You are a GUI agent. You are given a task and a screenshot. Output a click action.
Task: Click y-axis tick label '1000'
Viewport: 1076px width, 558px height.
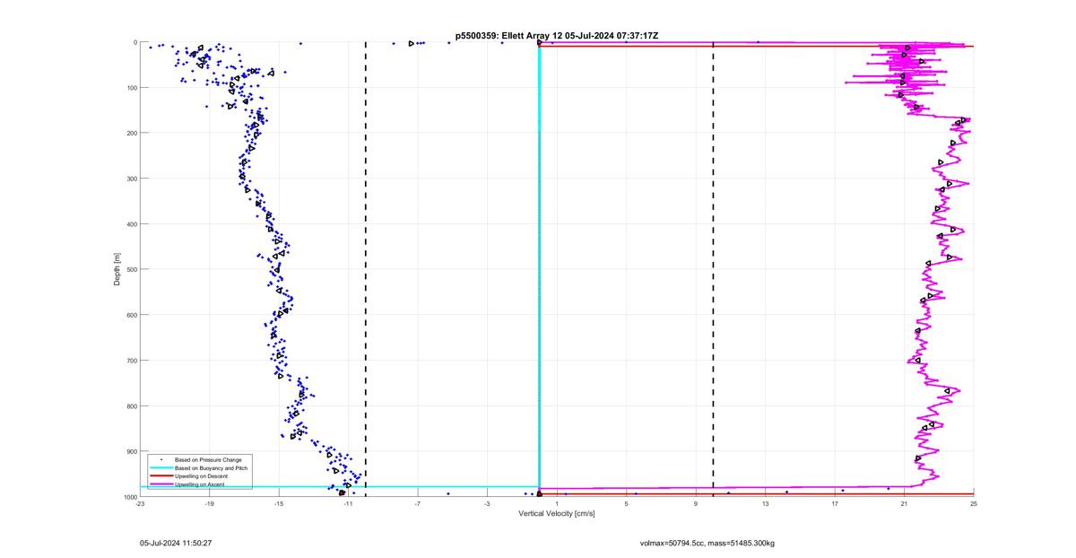coord(129,497)
